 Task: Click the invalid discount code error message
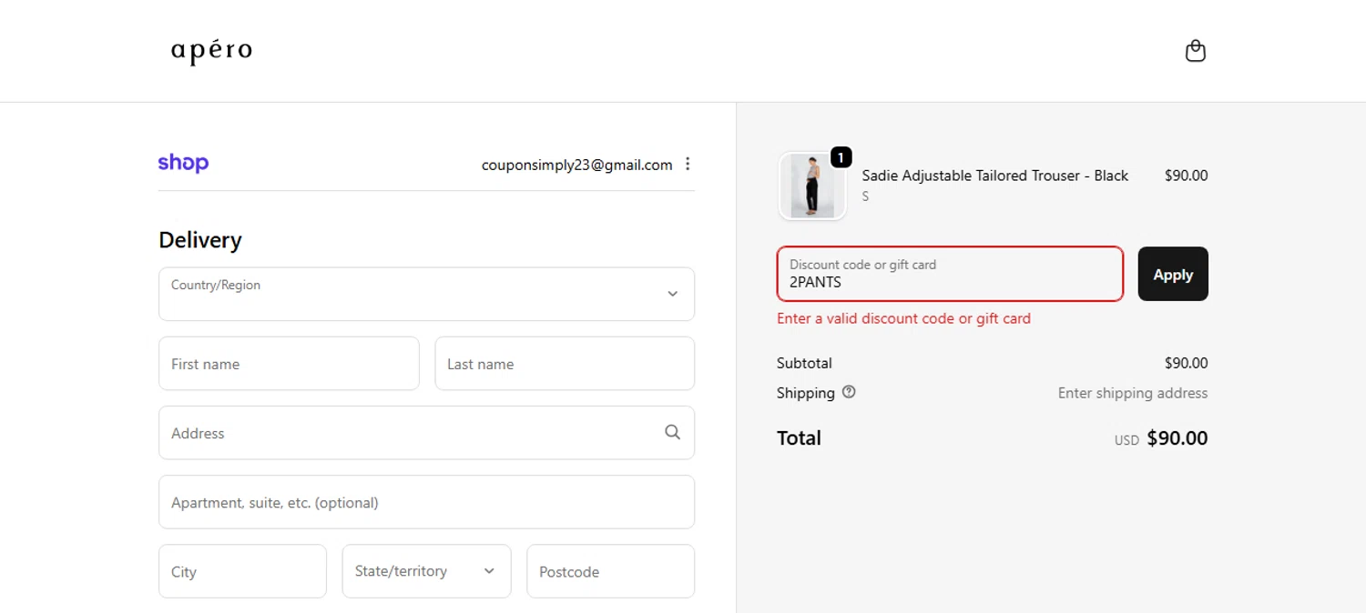click(x=903, y=318)
